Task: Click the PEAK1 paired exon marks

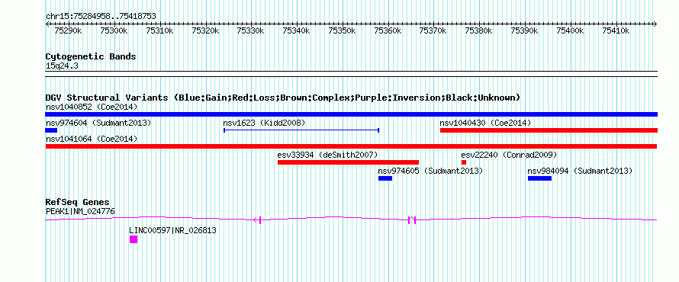Action: click(x=412, y=220)
